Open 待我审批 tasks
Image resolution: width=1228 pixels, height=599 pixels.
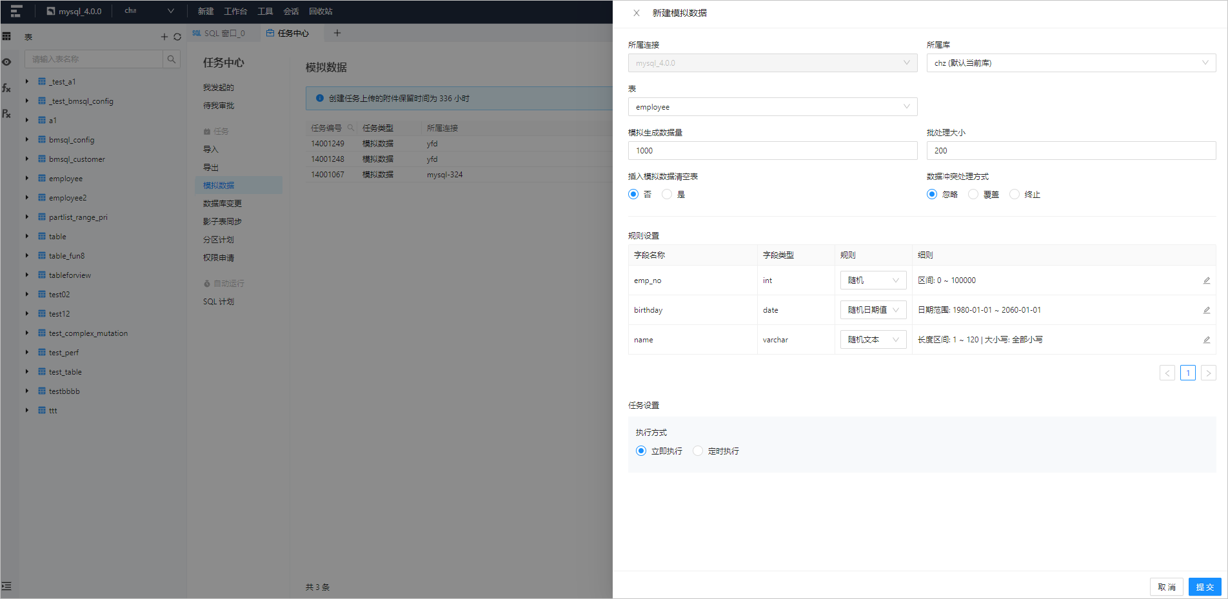pyautogui.click(x=219, y=106)
